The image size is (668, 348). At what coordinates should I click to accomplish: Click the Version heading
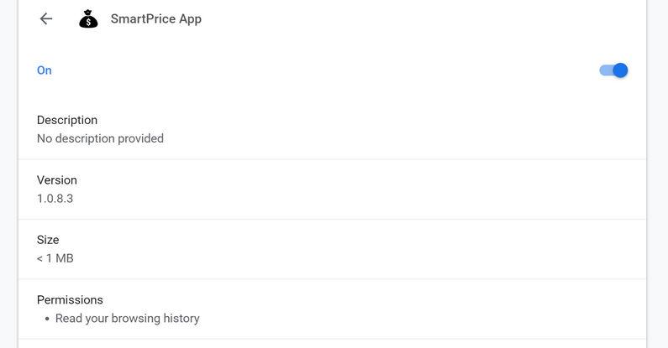(57, 180)
